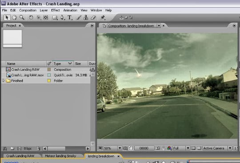Select the Rotation tool
Image resolution: width=240 pixels, height=163 pixels.
31,17
